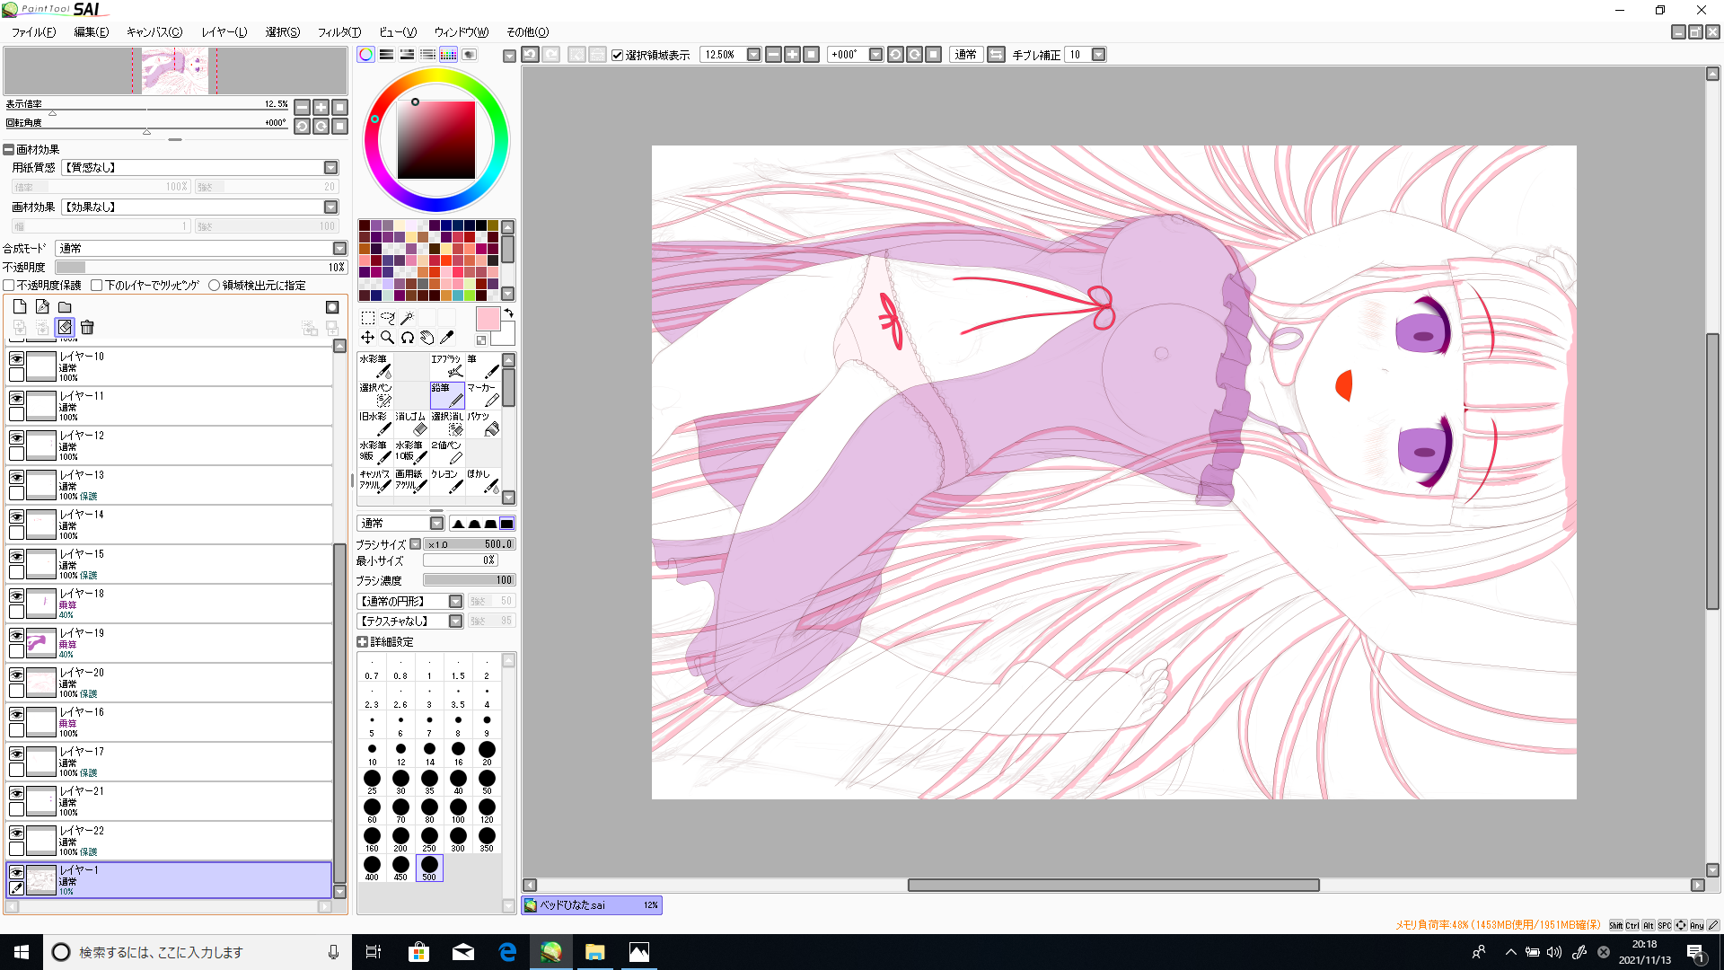
Task: Swap foreground and background colors
Action: pyautogui.click(x=509, y=313)
